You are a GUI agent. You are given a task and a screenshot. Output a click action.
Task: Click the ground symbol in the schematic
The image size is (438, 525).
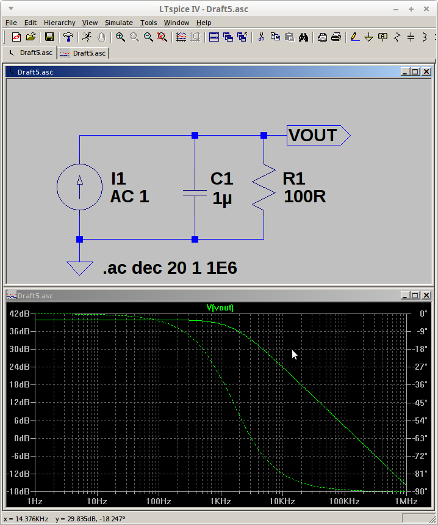pos(79,268)
